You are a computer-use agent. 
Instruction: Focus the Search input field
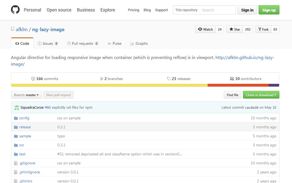point(217,10)
